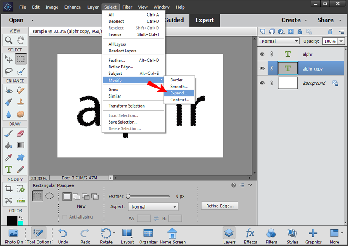Delete the layer with the trash icon
The width and height of the screenshot is (348, 246).
[330, 31]
